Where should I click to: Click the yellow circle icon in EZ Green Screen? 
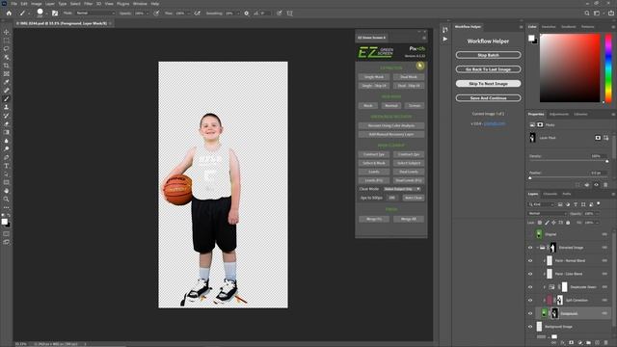(420, 66)
